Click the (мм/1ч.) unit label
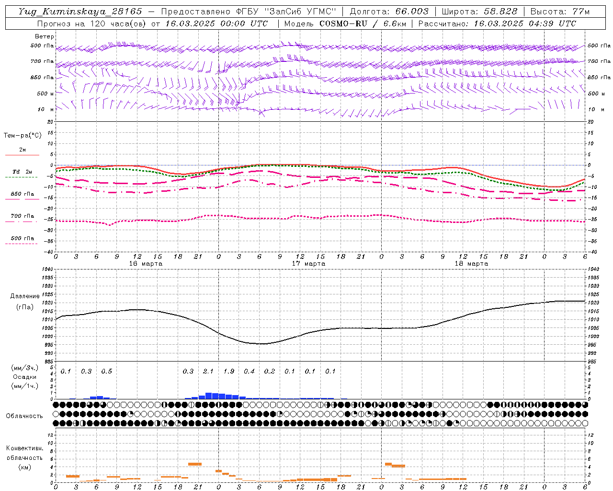 [x=24, y=386]
